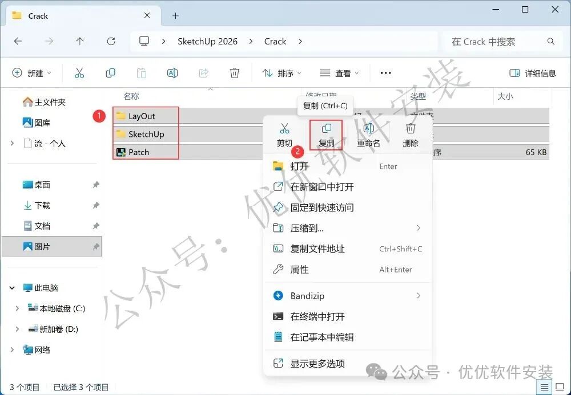Choose 删除 in the context menu
Viewport: 571px width, 395px height.
pyautogui.click(x=411, y=135)
